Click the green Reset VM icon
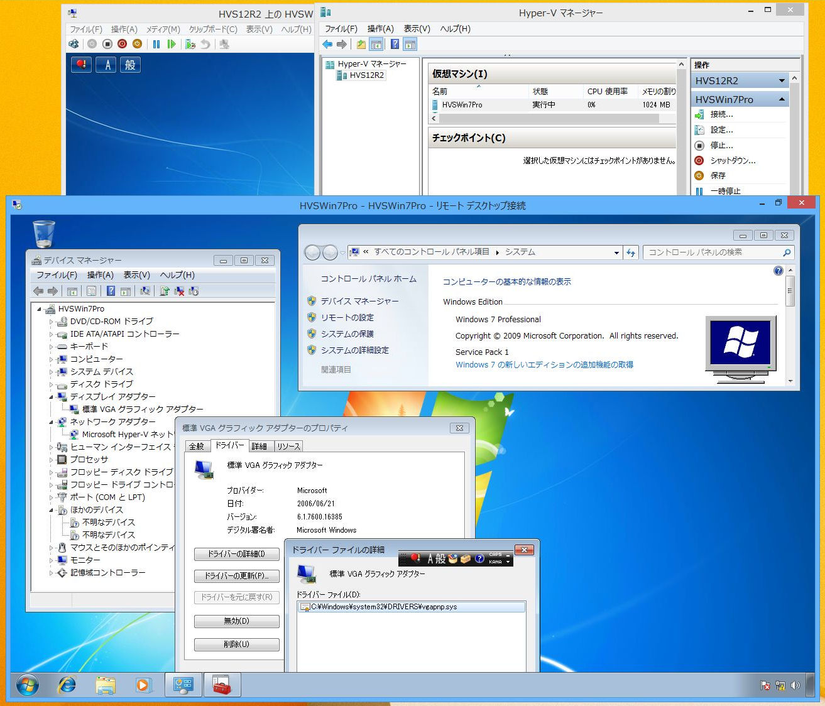This screenshot has width=825, height=706. (172, 44)
